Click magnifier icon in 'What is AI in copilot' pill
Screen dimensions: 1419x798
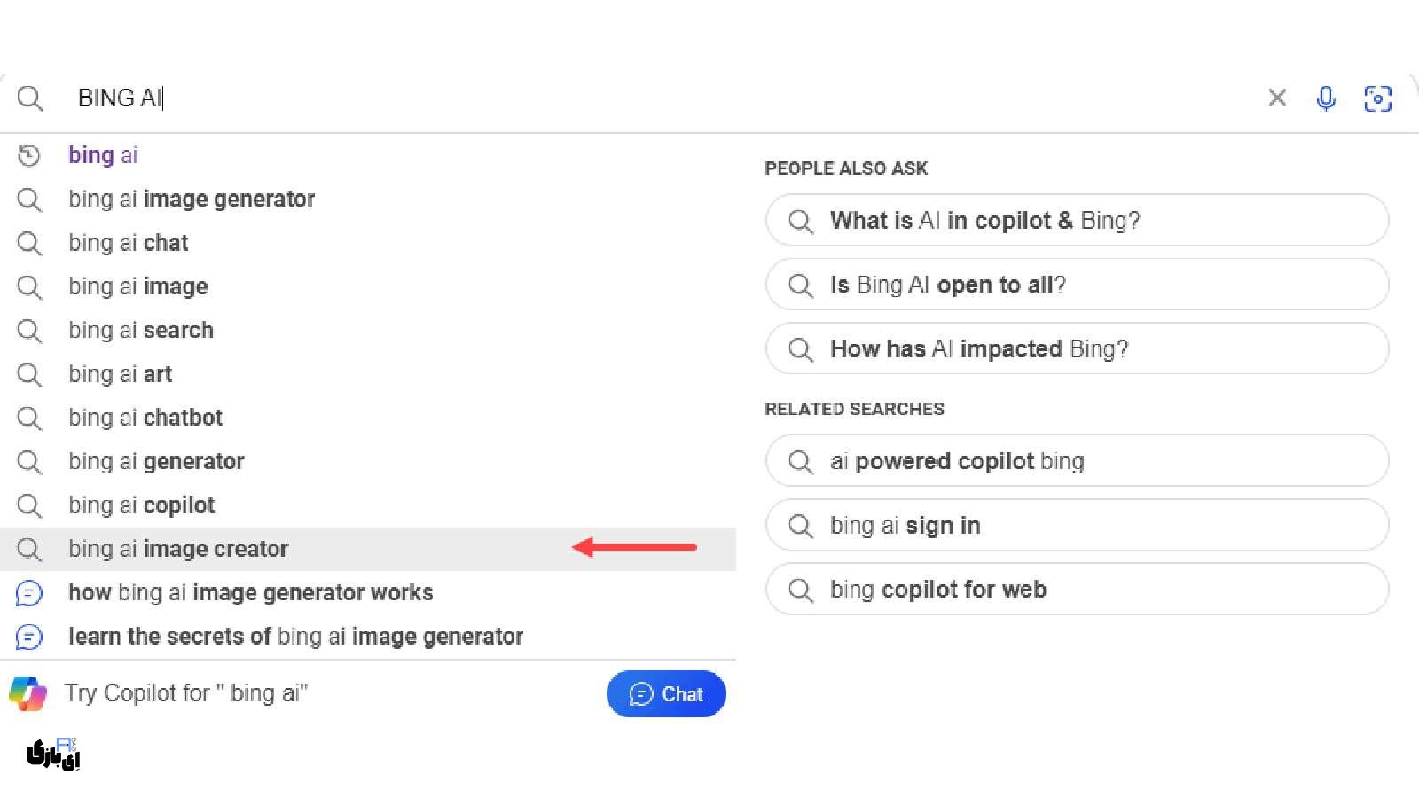800,221
